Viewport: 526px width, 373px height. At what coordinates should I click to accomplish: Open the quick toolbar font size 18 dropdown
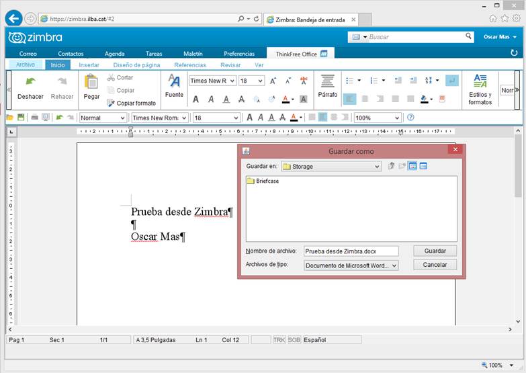236,118
